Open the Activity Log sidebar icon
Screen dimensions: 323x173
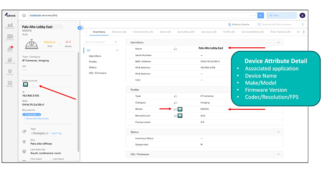pyautogui.click(x=10, y=61)
